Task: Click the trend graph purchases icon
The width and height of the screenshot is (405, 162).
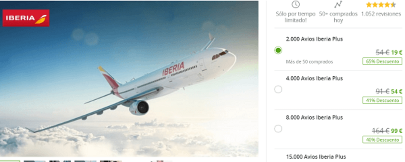Action: point(338,4)
